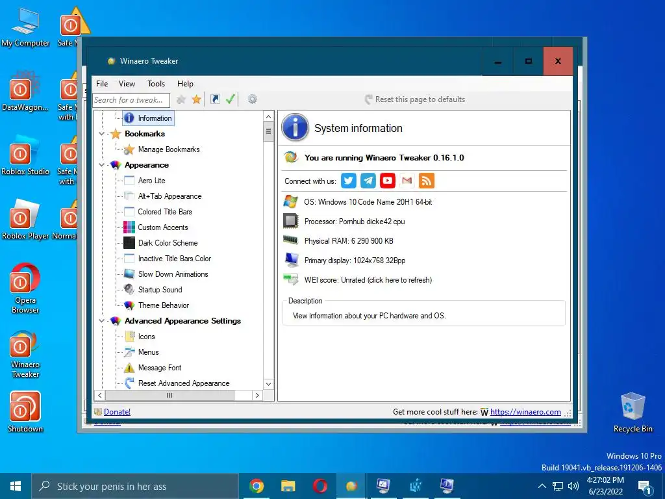The height and width of the screenshot is (499, 665).
Task: Click the green checkmark toolbar icon
Action: pos(231,99)
